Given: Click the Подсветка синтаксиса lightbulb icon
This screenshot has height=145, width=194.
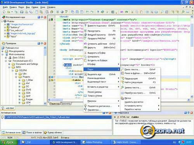Looking at the screenshot, I should tap(85, 106).
